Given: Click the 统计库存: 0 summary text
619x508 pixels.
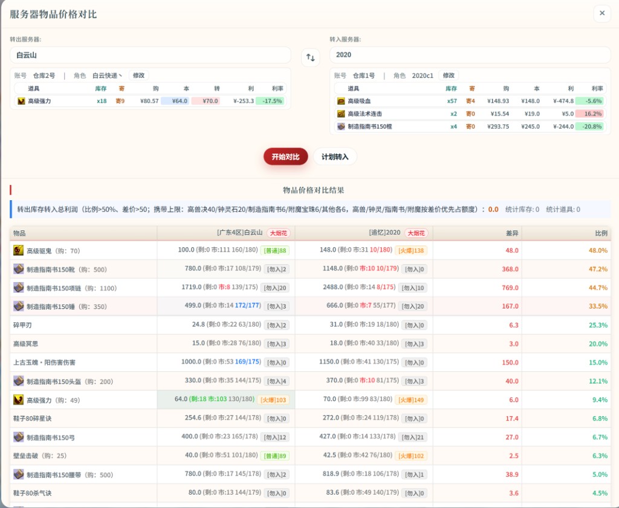Looking at the screenshot, I should tap(522, 209).
